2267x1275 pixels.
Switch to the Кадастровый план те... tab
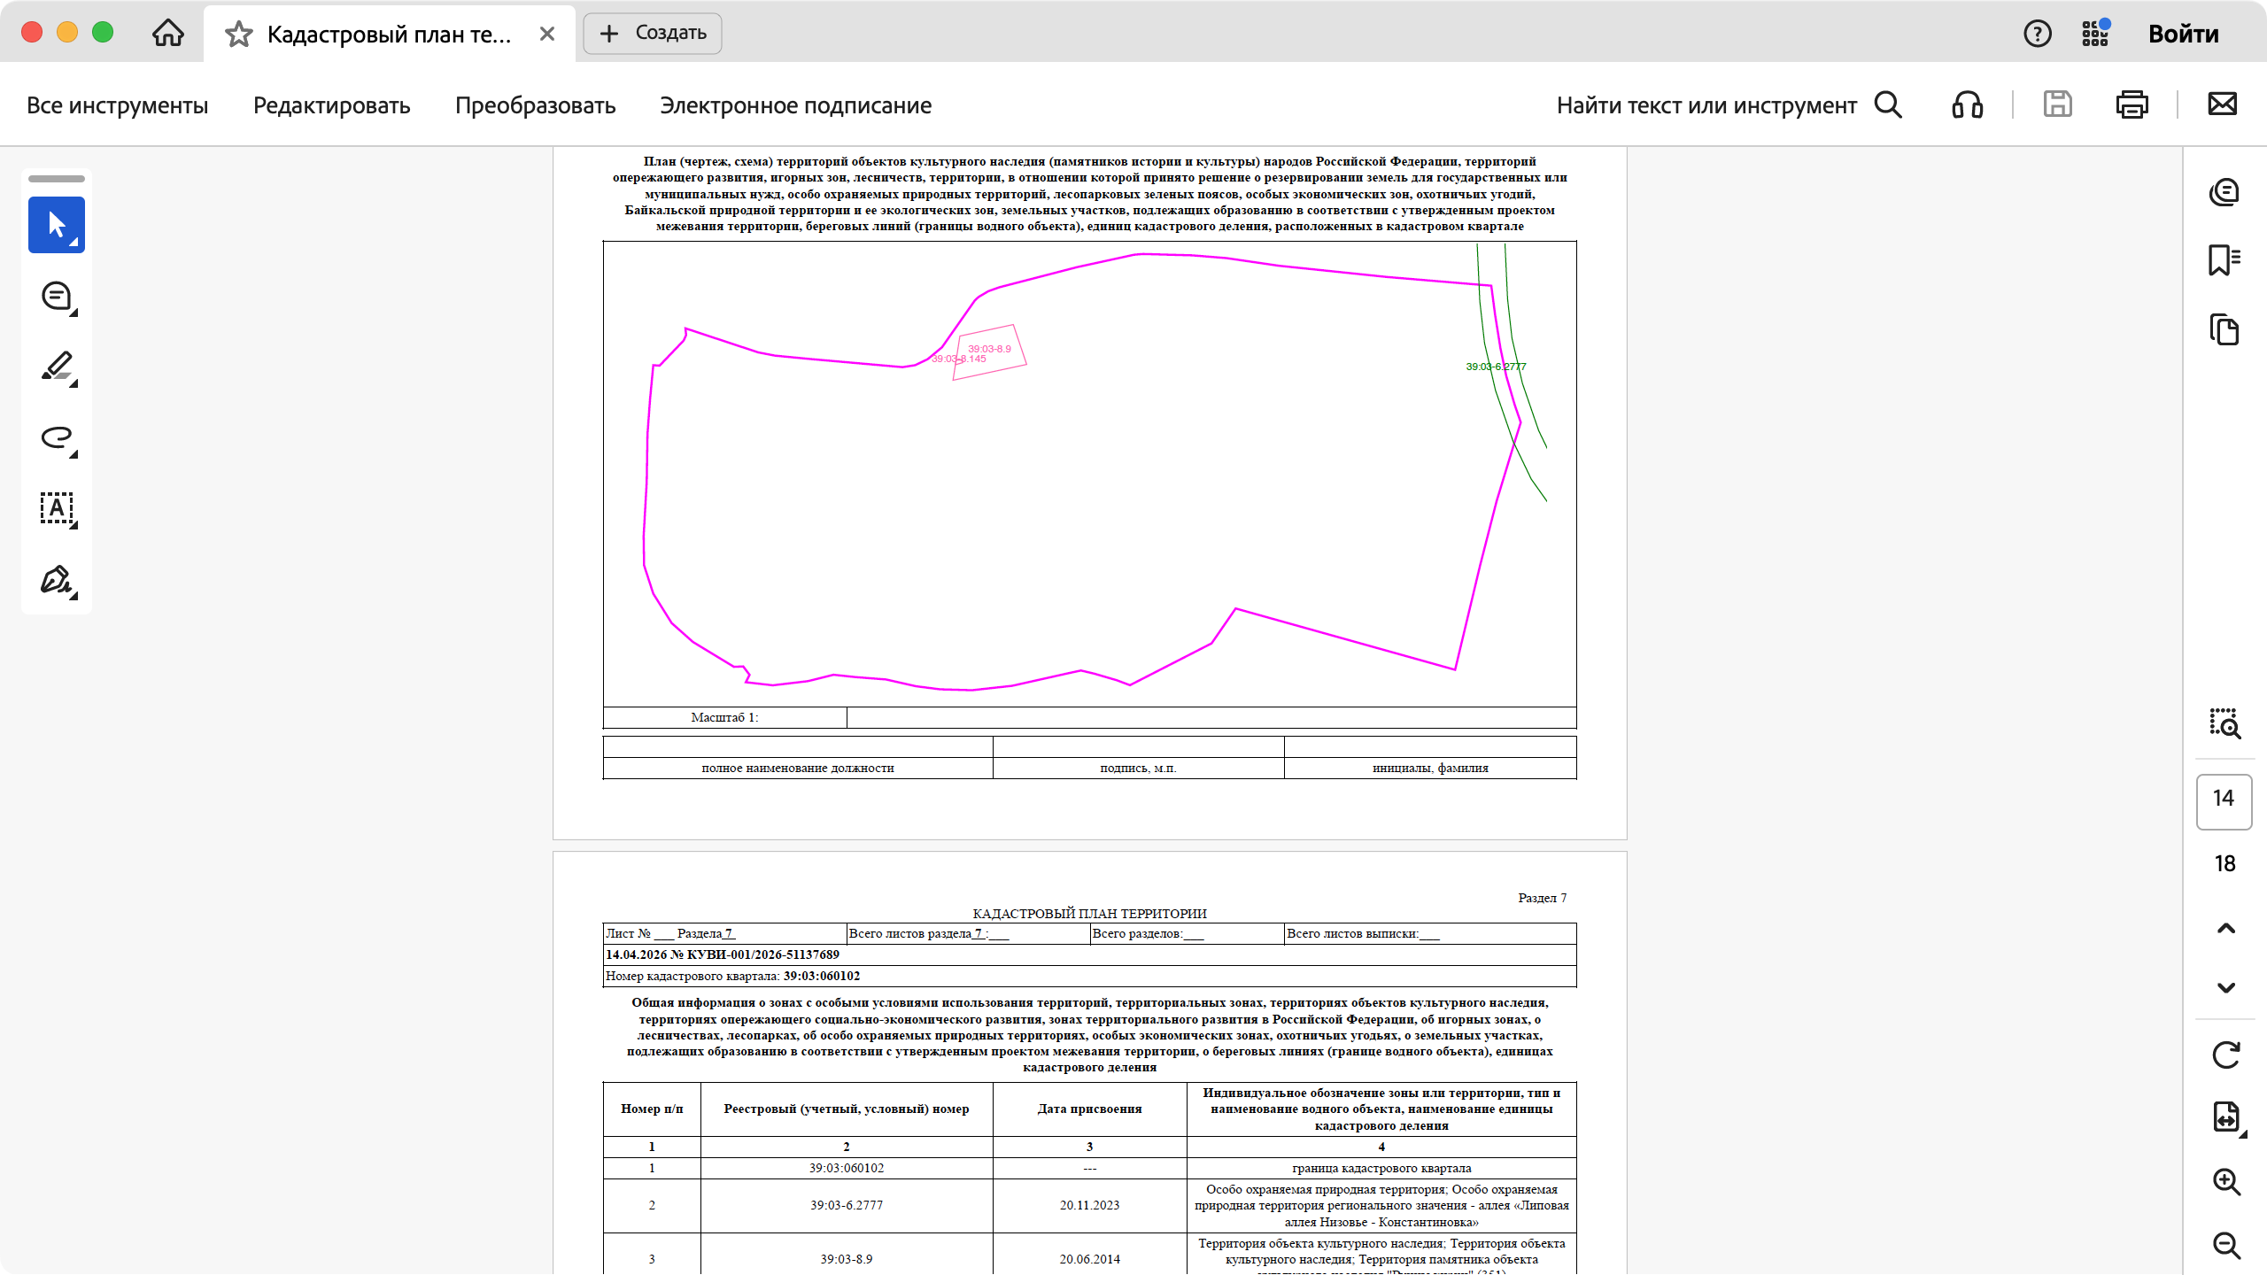(x=390, y=34)
